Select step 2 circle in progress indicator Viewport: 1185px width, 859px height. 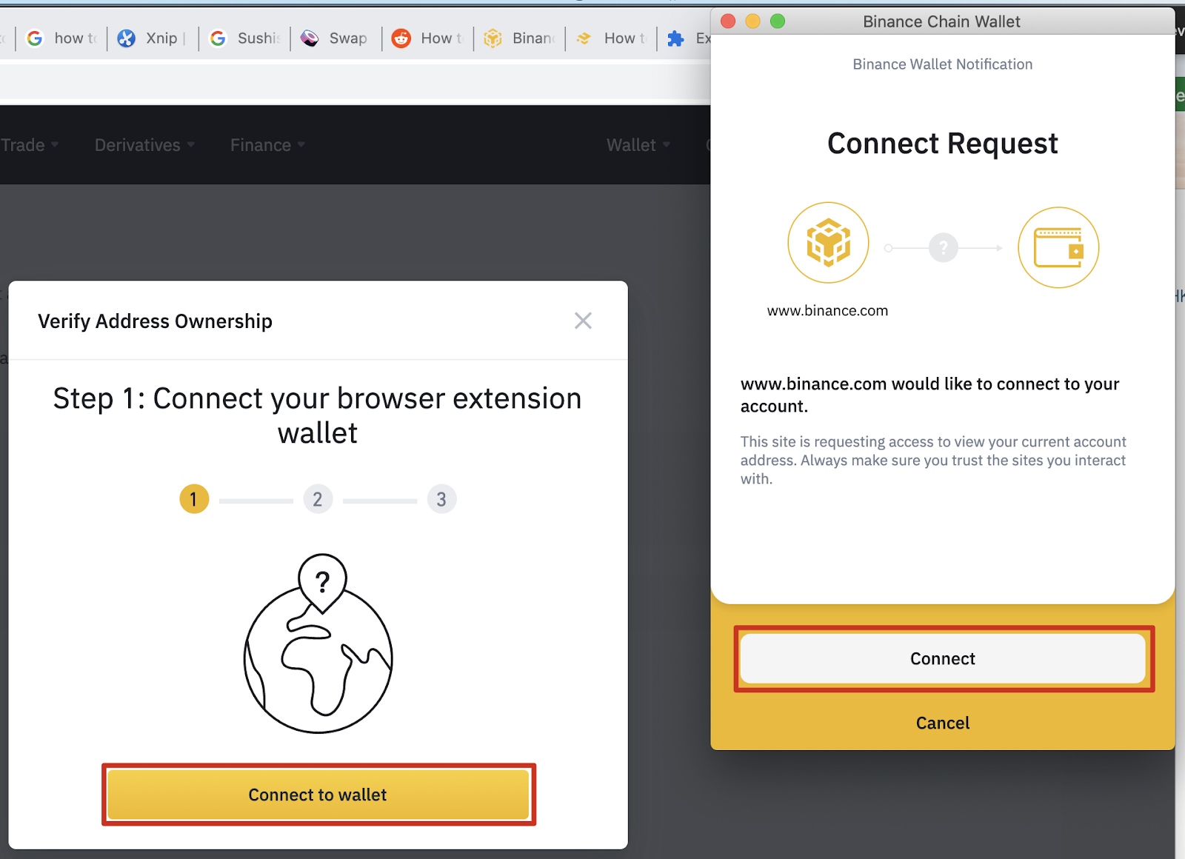click(318, 499)
